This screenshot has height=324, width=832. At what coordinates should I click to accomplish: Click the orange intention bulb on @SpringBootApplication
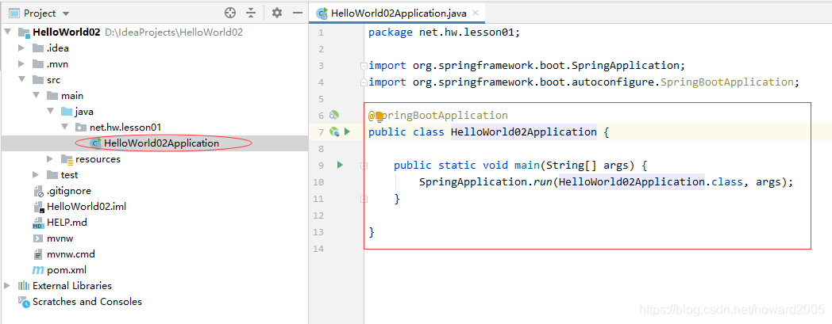pos(379,116)
